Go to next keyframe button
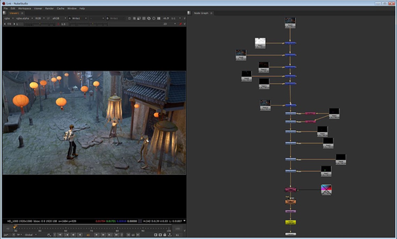The image size is (397, 239). [x=109, y=234]
